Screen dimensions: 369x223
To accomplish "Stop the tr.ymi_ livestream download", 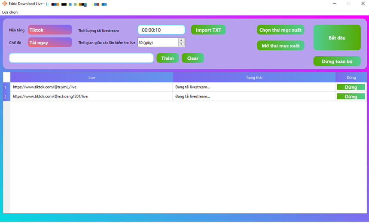I will point(351,87).
